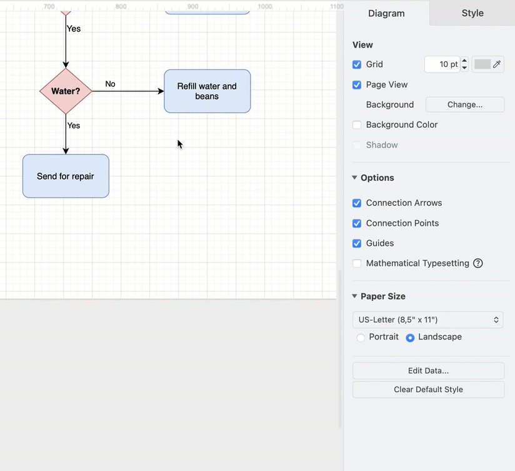Disable the Connection Arrows option
Viewport: 515px width, 471px height.
pyautogui.click(x=357, y=203)
